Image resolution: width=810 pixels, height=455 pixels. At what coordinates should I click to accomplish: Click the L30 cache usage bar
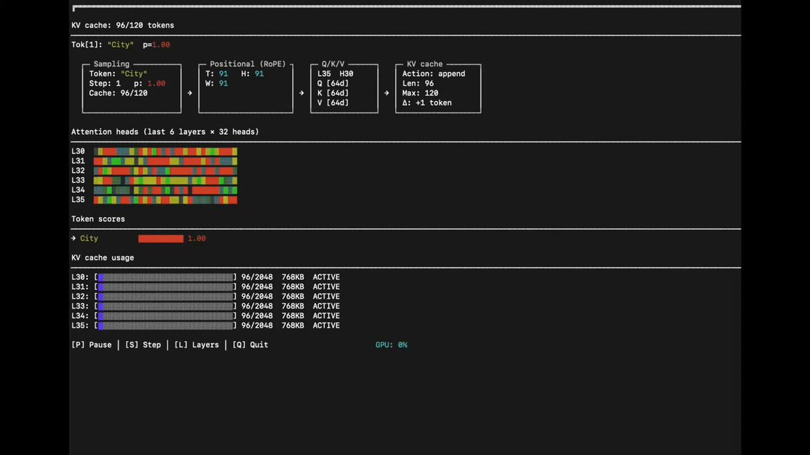coord(165,277)
